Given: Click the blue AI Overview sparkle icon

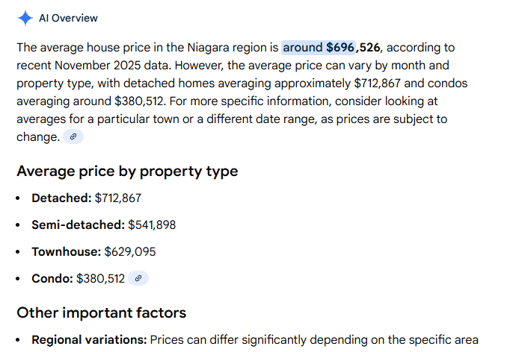Looking at the screenshot, I should pyautogui.click(x=25, y=18).
